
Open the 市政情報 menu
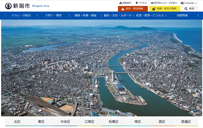[x=182, y=15]
